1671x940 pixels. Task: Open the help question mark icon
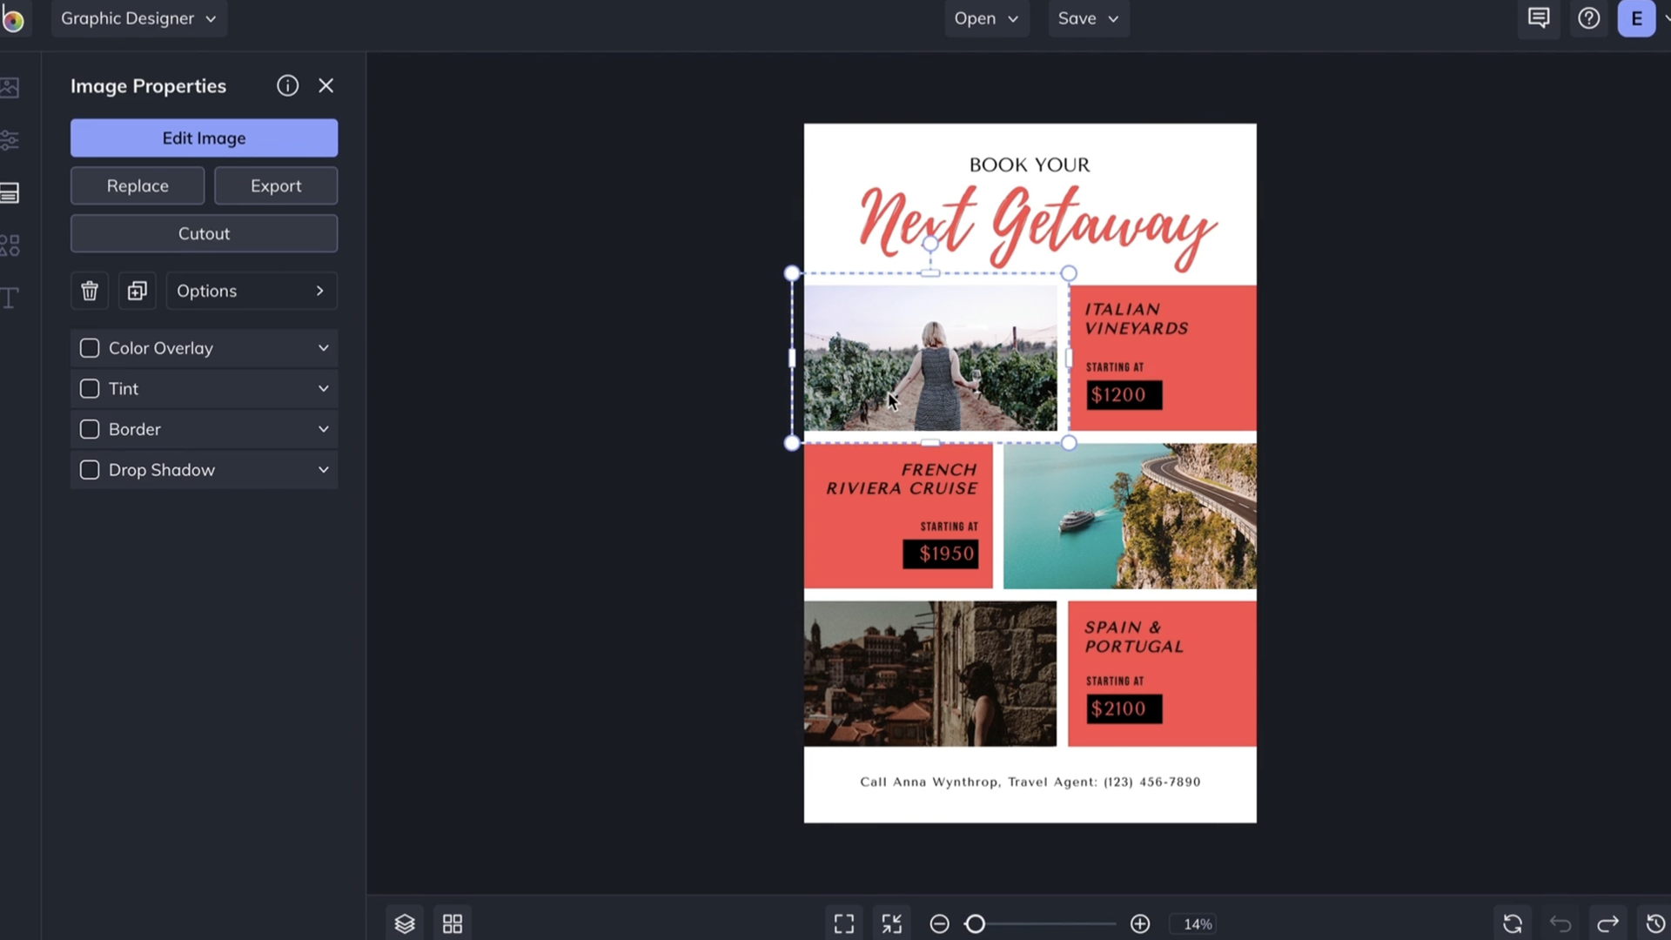[1588, 18]
